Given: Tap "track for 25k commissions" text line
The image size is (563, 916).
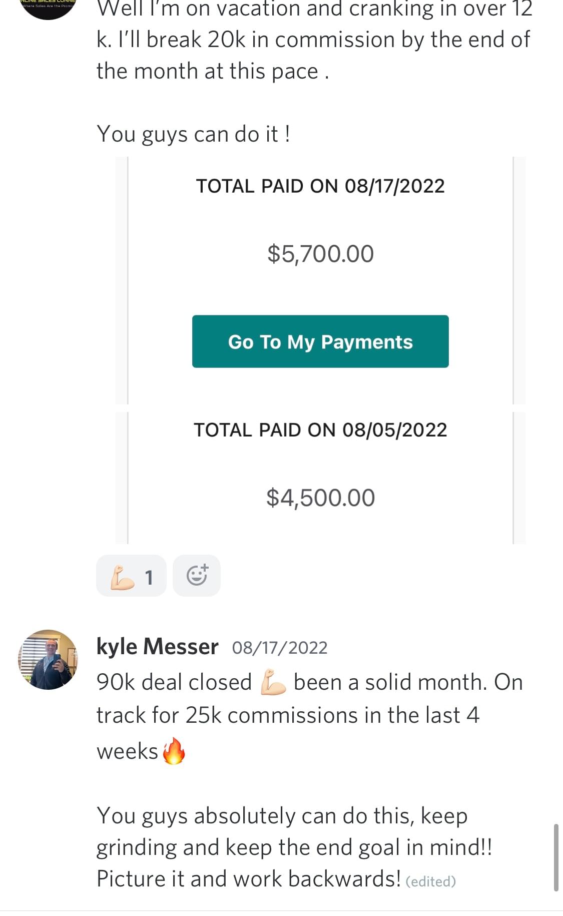Looking at the screenshot, I should (288, 715).
